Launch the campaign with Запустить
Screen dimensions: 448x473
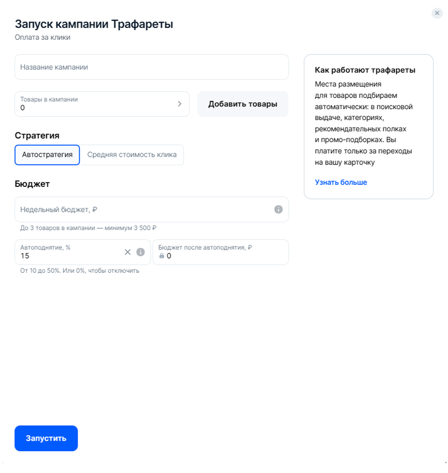coord(46,438)
